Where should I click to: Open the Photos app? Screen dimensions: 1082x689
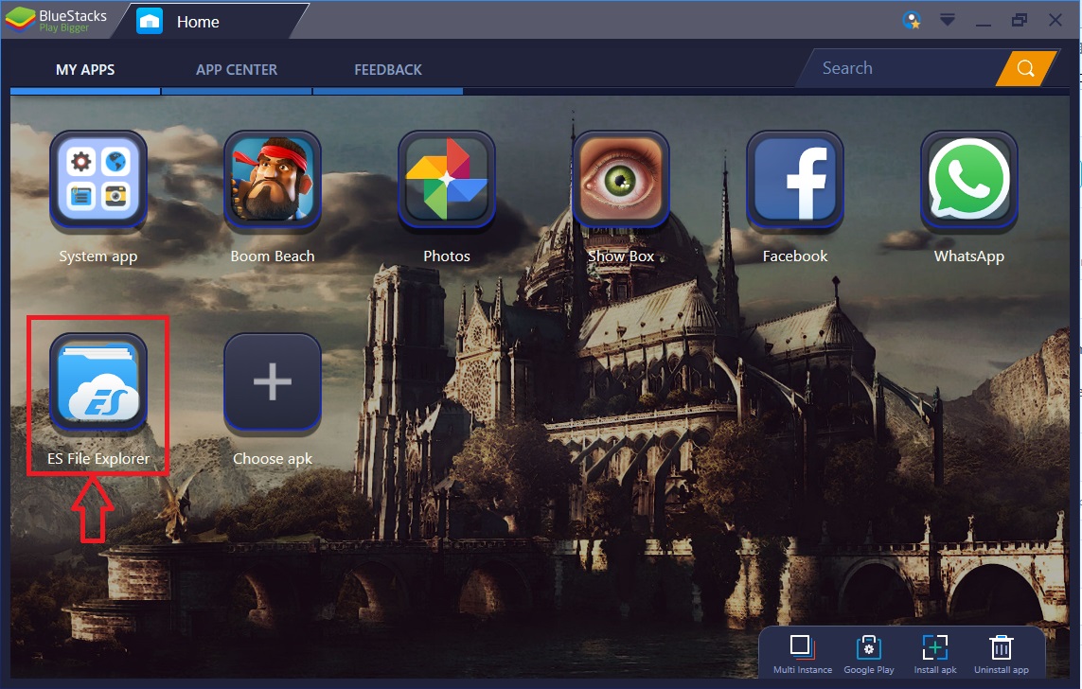point(447,179)
